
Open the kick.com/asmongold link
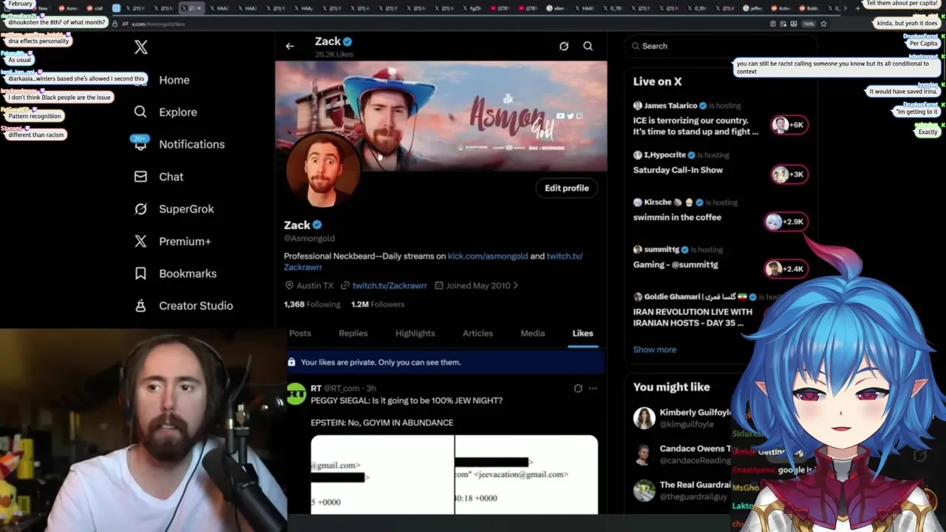pyautogui.click(x=488, y=256)
